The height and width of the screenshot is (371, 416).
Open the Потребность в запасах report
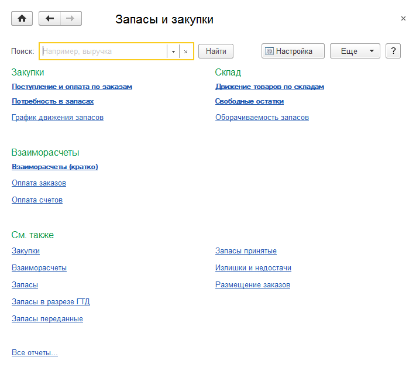[53, 101]
